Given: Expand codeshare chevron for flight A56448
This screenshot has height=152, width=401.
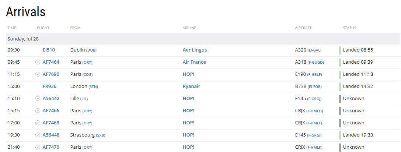Looking at the screenshot, I should pos(38,135).
